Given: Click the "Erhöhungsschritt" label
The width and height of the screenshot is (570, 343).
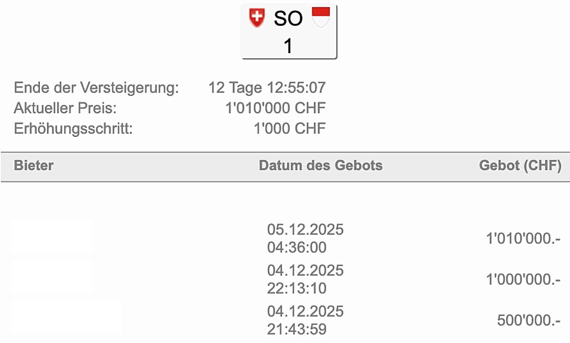Looking at the screenshot, I should tap(73, 129).
